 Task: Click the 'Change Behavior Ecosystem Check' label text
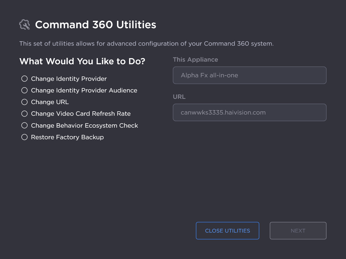[x=84, y=126]
